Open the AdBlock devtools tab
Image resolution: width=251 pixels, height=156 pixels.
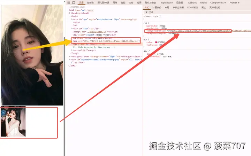pyautogui.click(x=192, y=3)
